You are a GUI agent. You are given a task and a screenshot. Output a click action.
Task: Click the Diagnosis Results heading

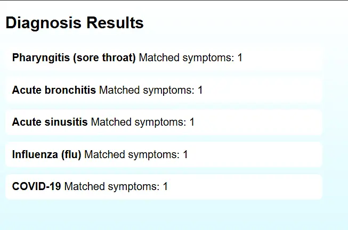75,23
